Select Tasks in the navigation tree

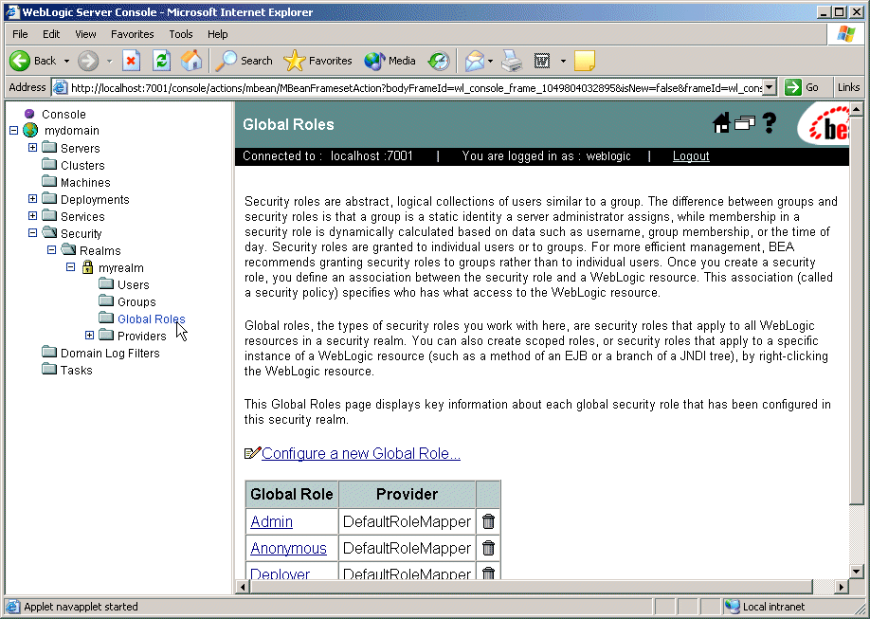click(77, 371)
